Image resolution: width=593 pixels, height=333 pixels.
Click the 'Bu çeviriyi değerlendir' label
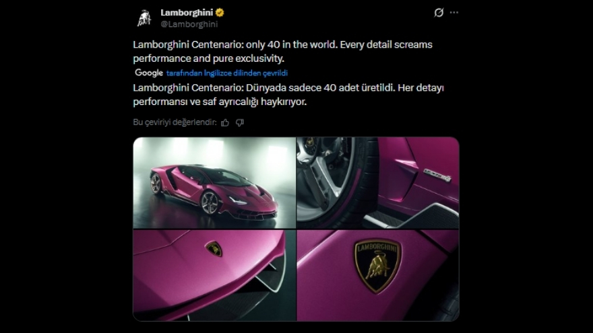pyautogui.click(x=175, y=122)
